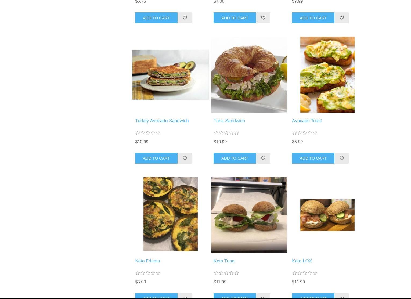The height and width of the screenshot is (299, 411).
Task: Wishlist heart icon above Turkey Avocado Sandwich image
Action: point(185,18)
